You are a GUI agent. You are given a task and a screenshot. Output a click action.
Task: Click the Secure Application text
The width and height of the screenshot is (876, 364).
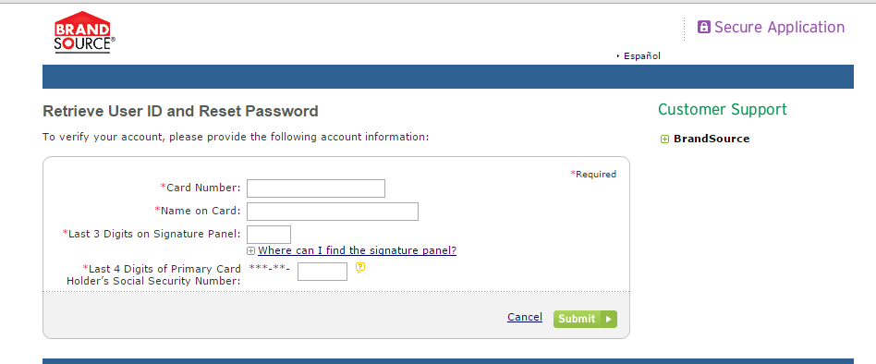tap(779, 27)
